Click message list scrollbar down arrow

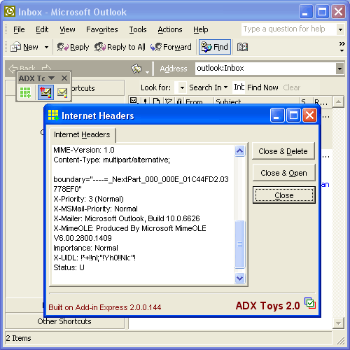pos(338,323)
